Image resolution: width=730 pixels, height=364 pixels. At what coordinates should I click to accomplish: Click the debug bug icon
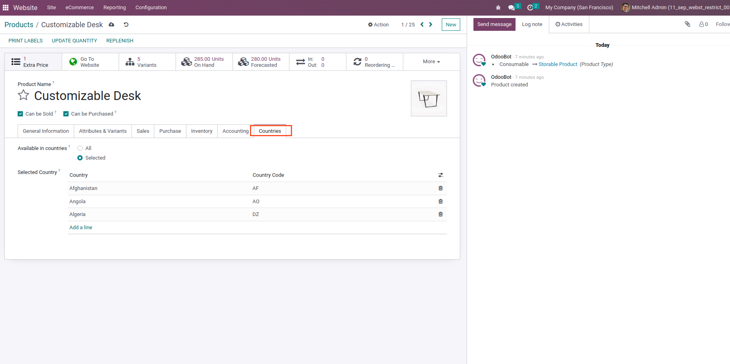pos(498,8)
